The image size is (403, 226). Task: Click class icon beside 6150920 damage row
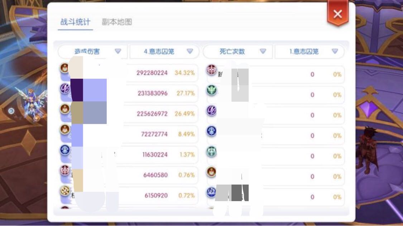[65, 191]
